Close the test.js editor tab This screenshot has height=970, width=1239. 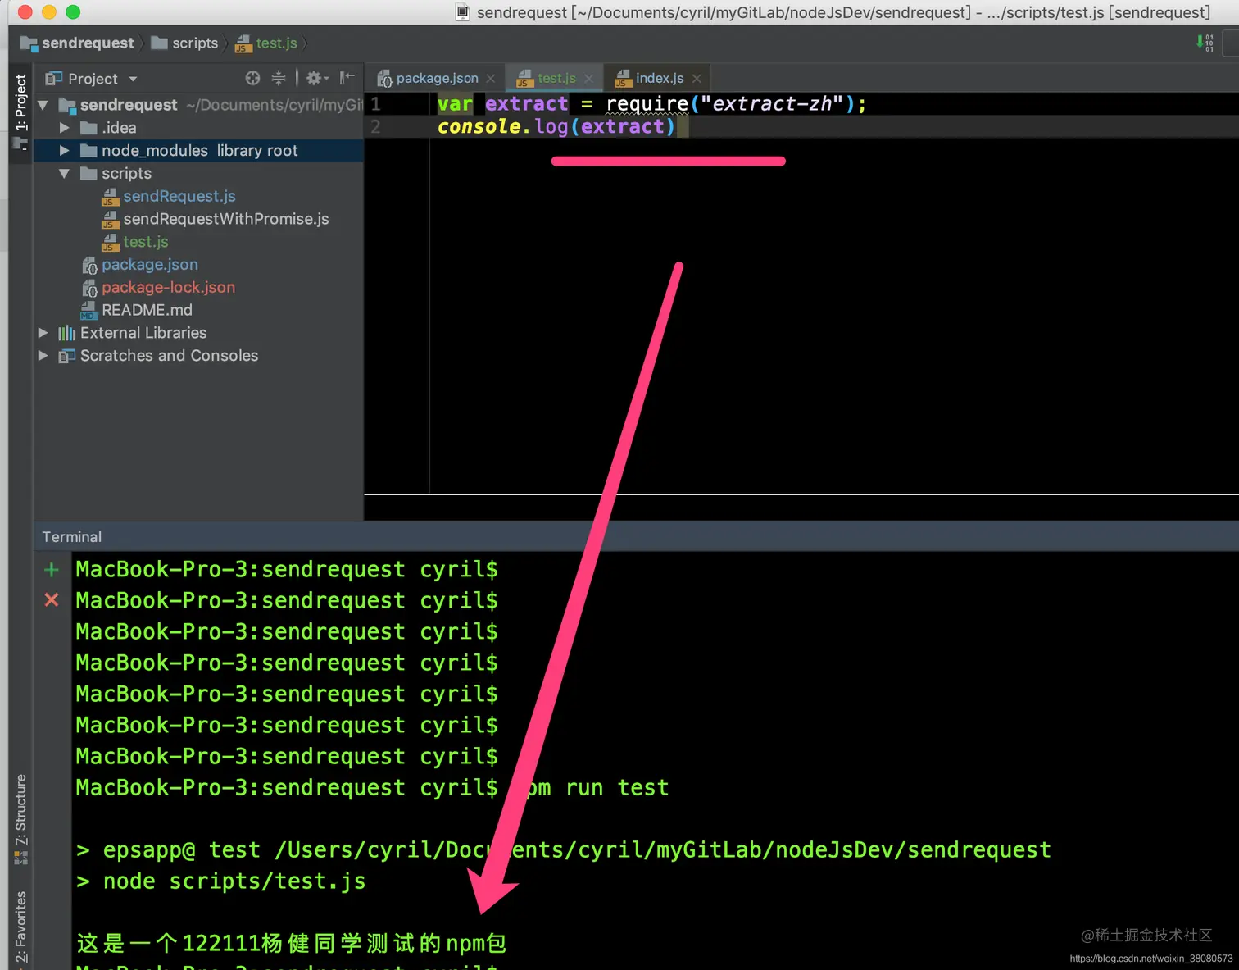point(588,79)
